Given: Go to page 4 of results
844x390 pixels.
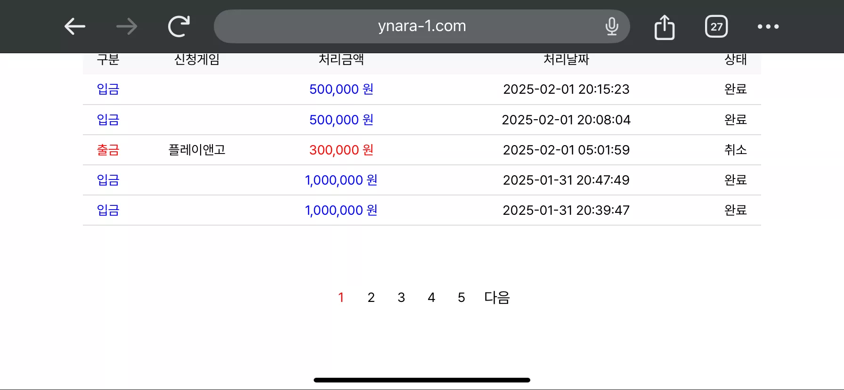Looking at the screenshot, I should click(431, 297).
